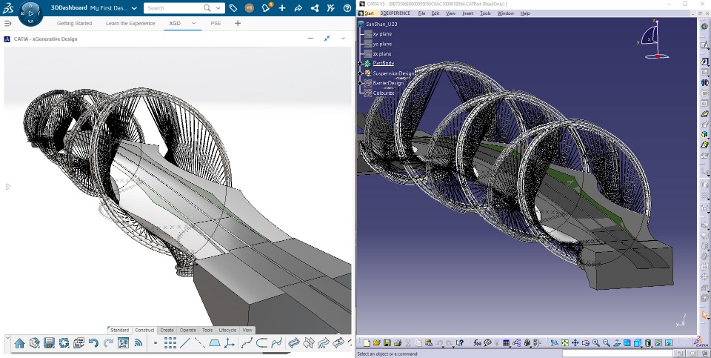Open the search options dropdown arrow
The image size is (711, 358).
218,8
